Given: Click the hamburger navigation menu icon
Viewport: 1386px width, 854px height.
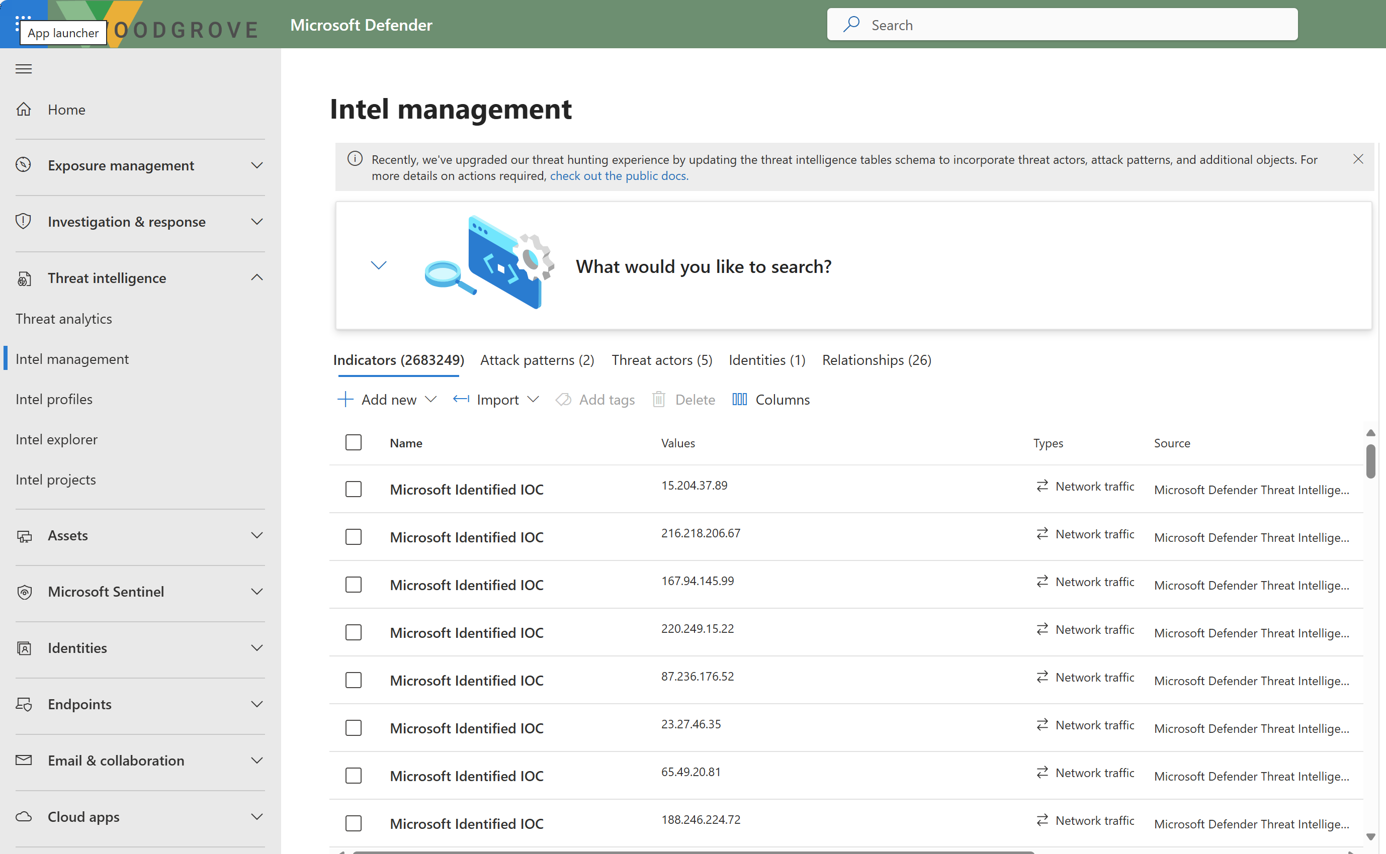Looking at the screenshot, I should tap(24, 69).
